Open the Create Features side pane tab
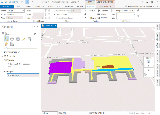The image size is (160, 115). pos(157,71)
